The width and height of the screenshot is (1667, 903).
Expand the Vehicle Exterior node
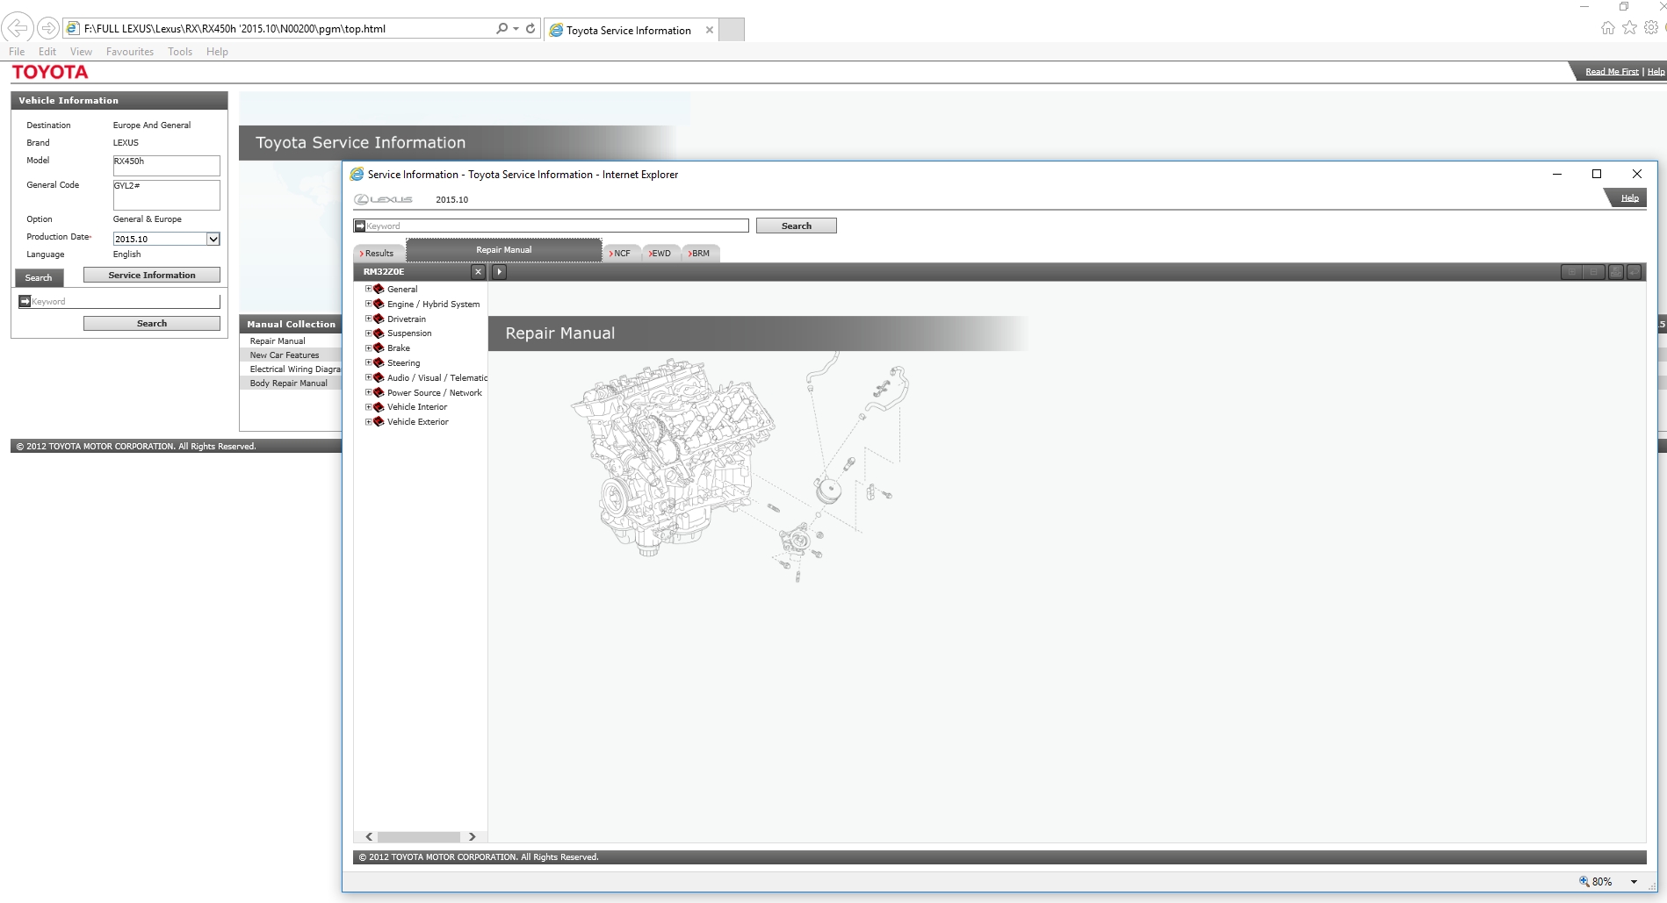[x=369, y=422]
